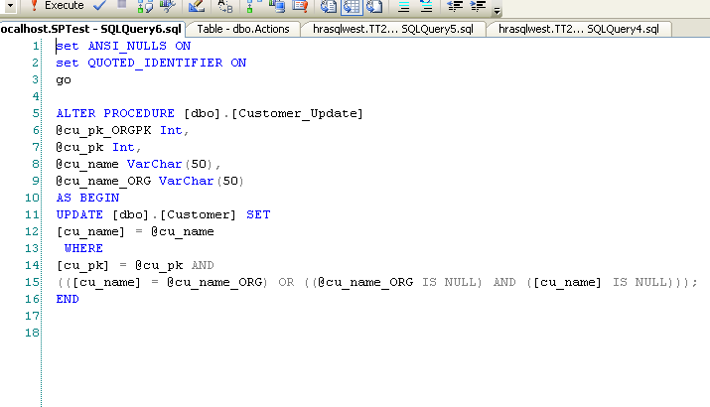
Task: Parse the query with the blue checkmark
Action: pyautogui.click(x=100, y=6)
